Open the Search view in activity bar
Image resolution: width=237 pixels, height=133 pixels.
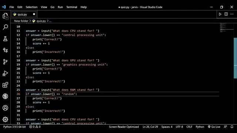(x=5, y=27)
